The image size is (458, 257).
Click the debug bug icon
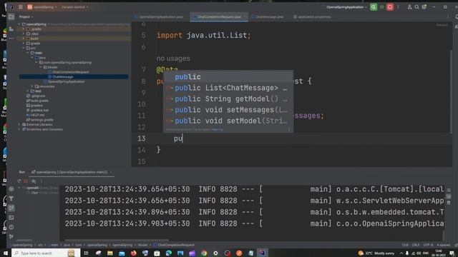381,7
